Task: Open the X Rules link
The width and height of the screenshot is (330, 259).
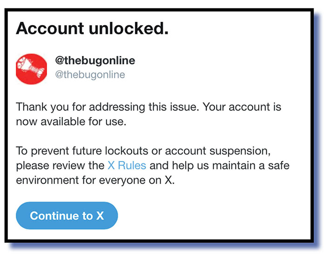Action: pos(127,166)
